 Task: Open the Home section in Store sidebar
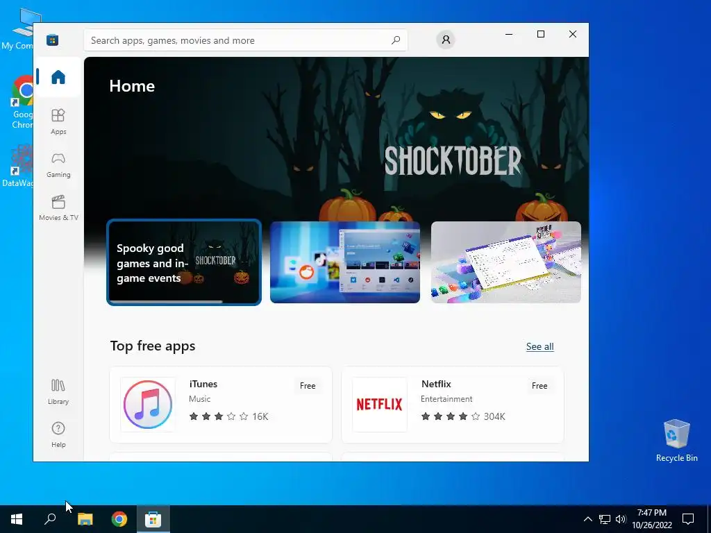(x=58, y=77)
